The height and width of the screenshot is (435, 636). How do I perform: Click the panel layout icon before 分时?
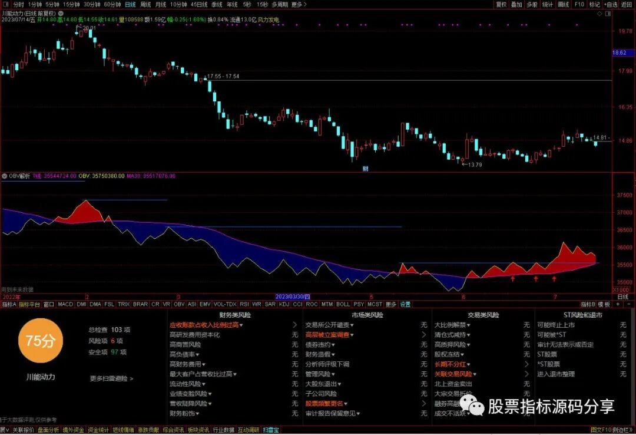[5, 5]
